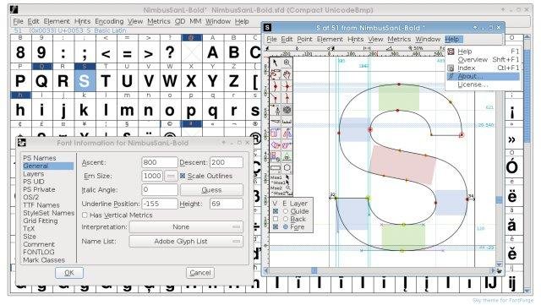Select the freehand draw tool
The width and height of the screenshot is (541, 305).
(276, 74)
